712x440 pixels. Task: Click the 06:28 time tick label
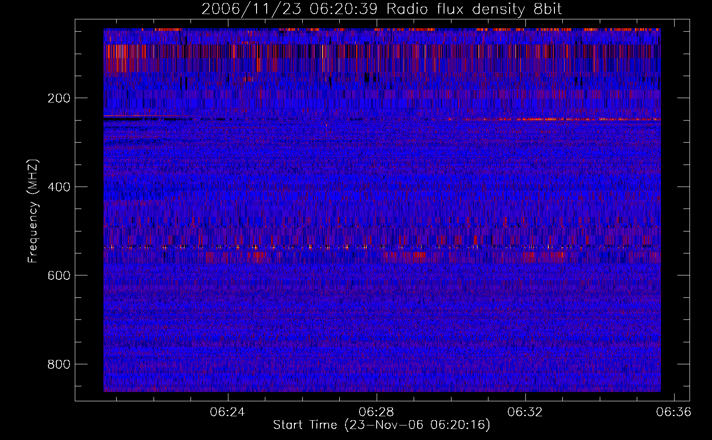click(376, 412)
